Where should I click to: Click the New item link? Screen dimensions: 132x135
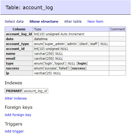pos(95,22)
